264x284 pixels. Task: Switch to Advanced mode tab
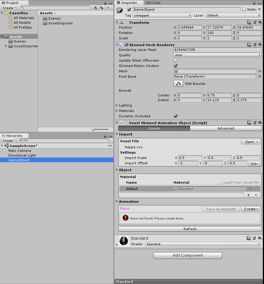226,128
